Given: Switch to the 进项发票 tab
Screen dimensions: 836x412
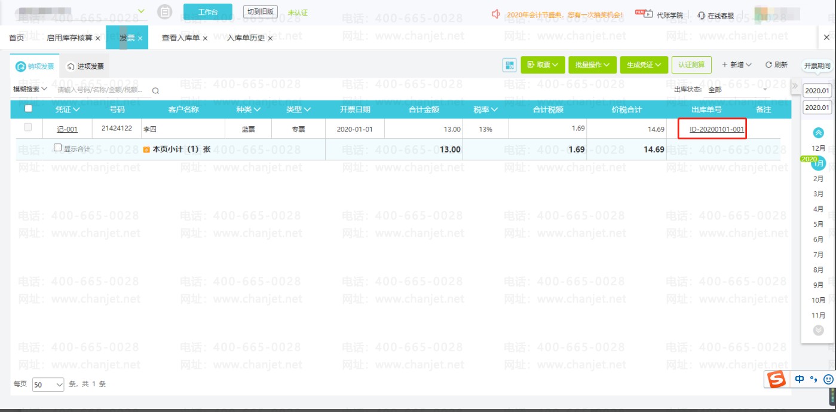Looking at the screenshot, I should point(85,66).
